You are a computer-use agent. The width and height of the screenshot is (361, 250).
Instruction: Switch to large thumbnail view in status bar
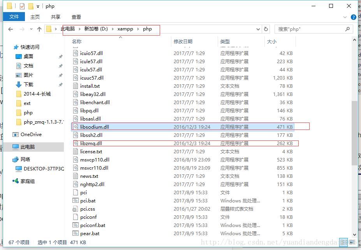tap(352, 242)
